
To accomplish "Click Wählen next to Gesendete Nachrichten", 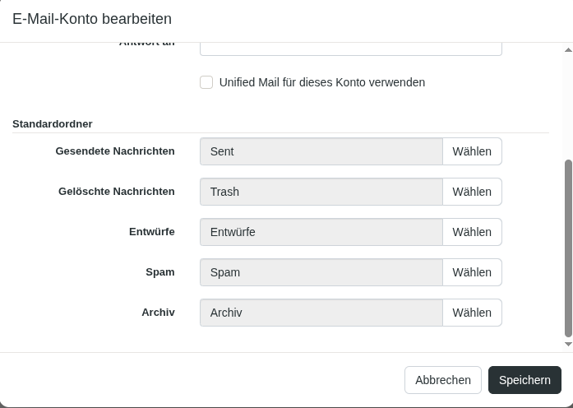I will click(x=472, y=151).
